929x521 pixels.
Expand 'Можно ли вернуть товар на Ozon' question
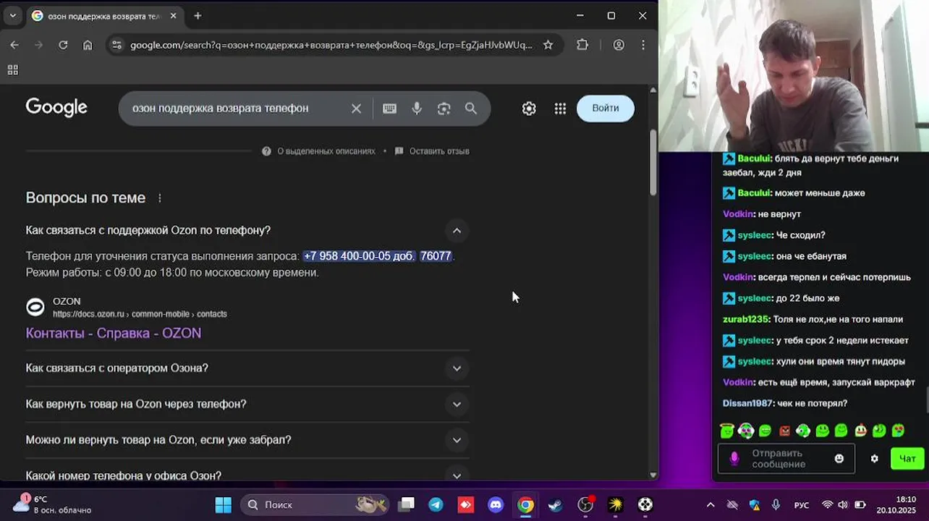coord(457,440)
